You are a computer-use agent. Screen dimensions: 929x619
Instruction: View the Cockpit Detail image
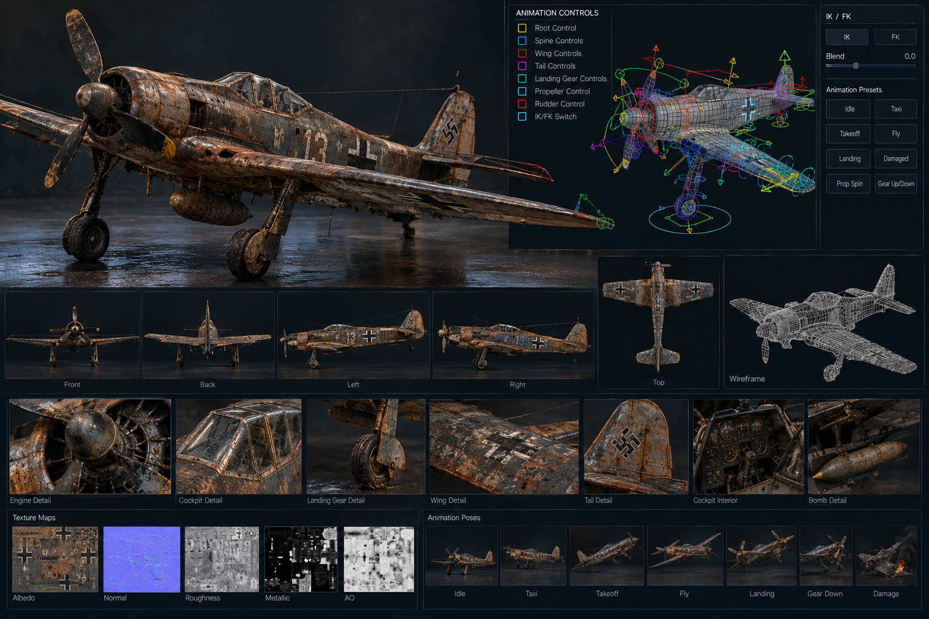coord(239,446)
